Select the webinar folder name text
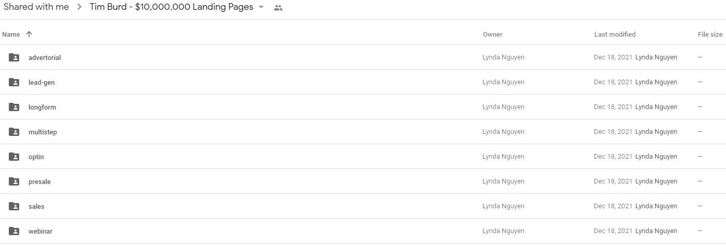Screen dimensions: 726x246 (40, 231)
